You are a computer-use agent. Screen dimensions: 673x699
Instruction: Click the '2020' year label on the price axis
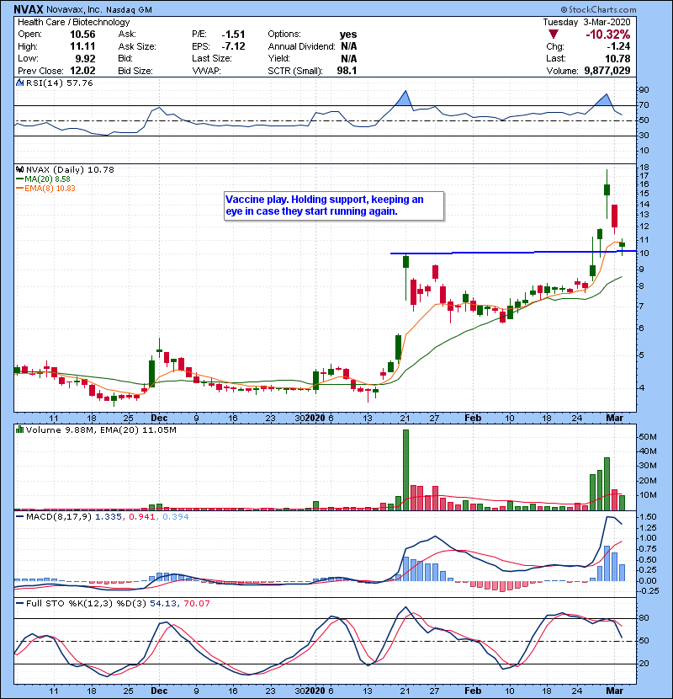pyautogui.click(x=315, y=418)
